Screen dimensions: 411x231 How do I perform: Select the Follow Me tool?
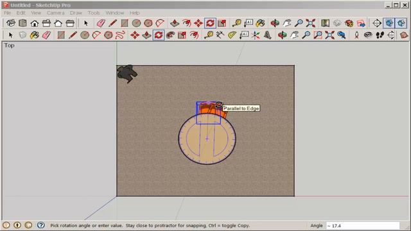(x=170, y=35)
